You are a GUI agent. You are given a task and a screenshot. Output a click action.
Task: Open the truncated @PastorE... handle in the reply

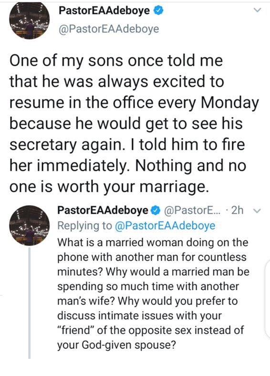coord(192,210)
